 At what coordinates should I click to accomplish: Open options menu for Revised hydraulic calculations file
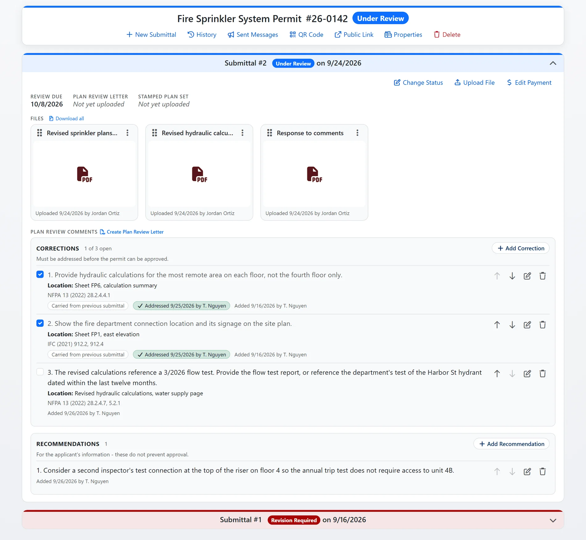point(242,133)
